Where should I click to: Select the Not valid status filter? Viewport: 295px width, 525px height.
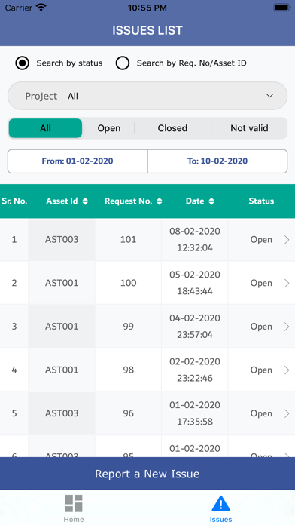pos(249,128)
